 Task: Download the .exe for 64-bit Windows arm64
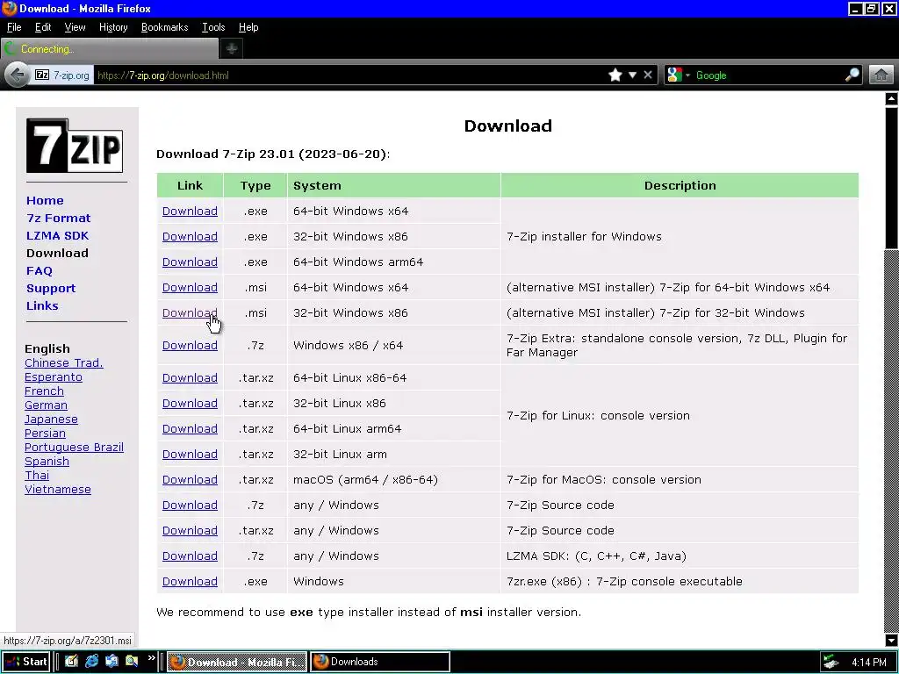[190, 262]
